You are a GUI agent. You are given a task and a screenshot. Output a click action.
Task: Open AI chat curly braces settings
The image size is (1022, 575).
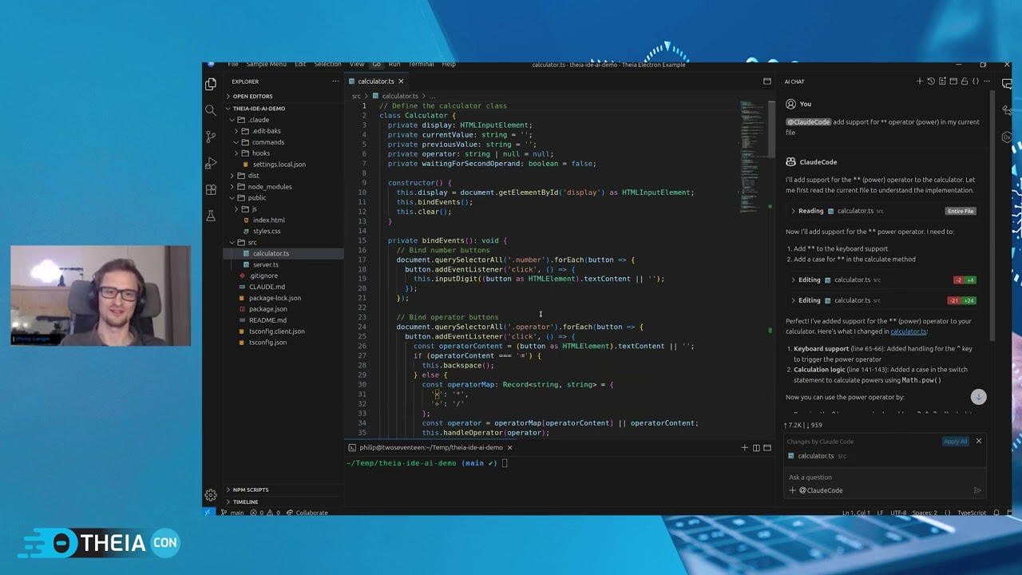coord(976,81)
